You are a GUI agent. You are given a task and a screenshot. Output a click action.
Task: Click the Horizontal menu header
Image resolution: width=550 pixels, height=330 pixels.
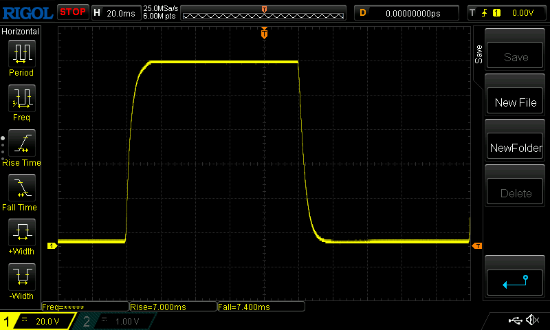(20, 31)
